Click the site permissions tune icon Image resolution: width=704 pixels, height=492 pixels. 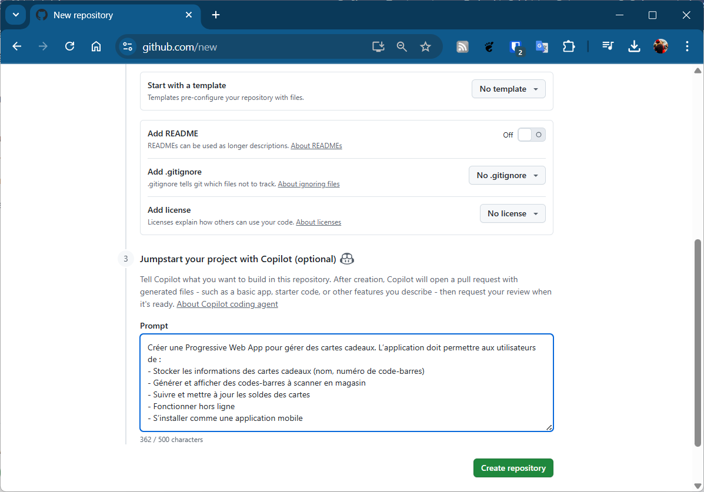[128, 46]
